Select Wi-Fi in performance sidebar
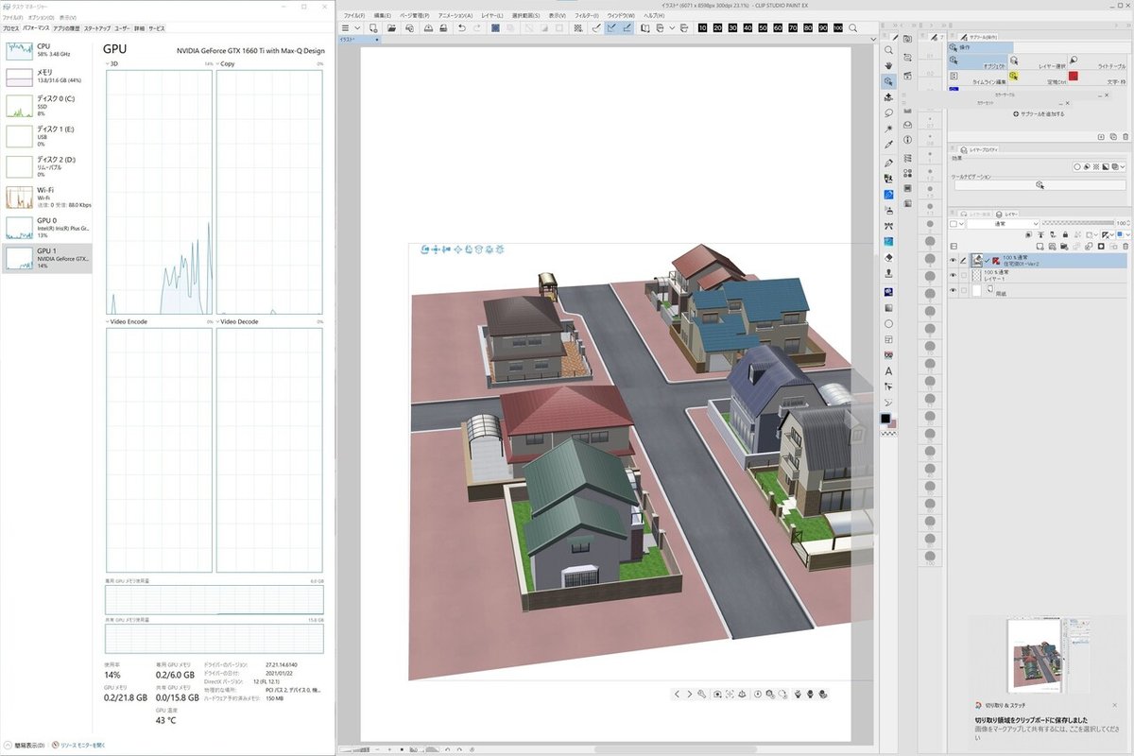Image resolution: width=1134 pixels, height=756 pixels. pos(47,197)
